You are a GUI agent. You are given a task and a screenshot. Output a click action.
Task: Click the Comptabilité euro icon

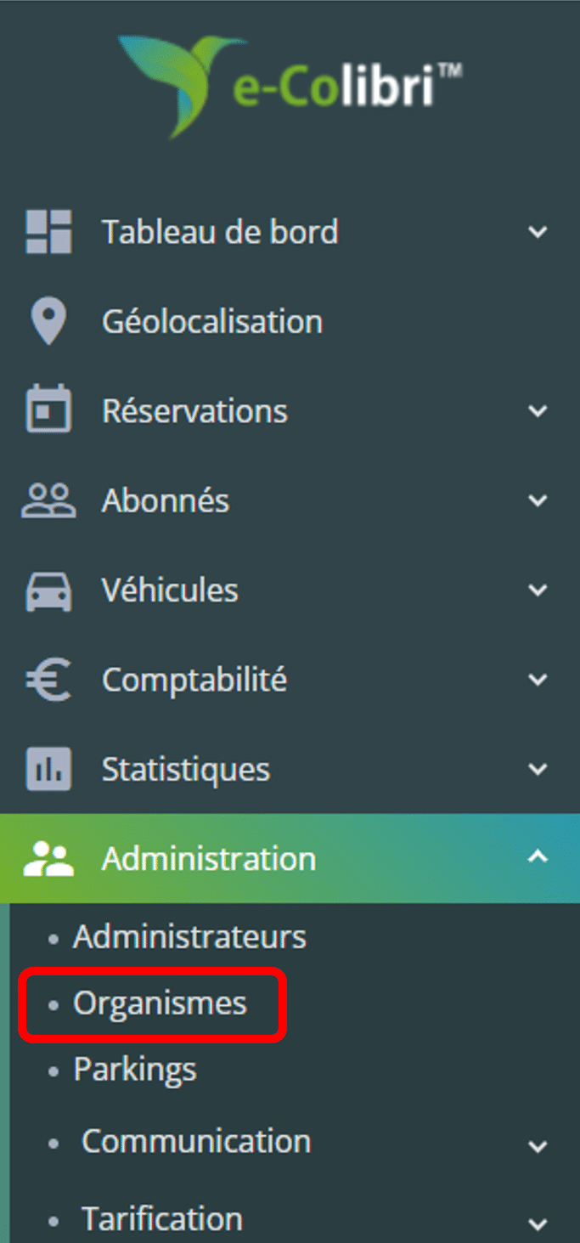coord(48,681)
